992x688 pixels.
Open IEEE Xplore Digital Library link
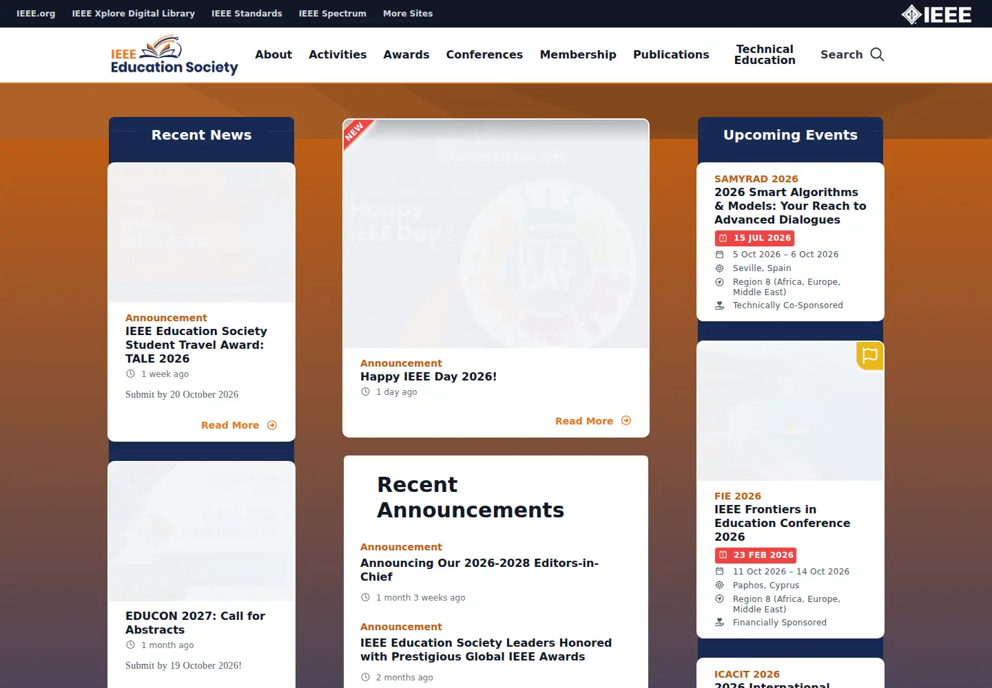134,13
